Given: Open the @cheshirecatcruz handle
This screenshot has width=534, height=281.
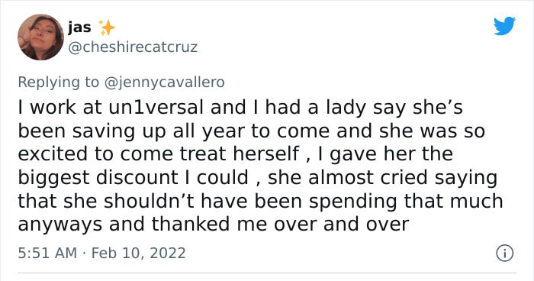Looking at the screenshot, I should pyautogui.click(x=133, y=47).
